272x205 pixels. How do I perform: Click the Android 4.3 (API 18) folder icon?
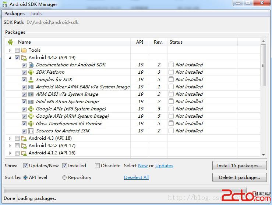24,139
